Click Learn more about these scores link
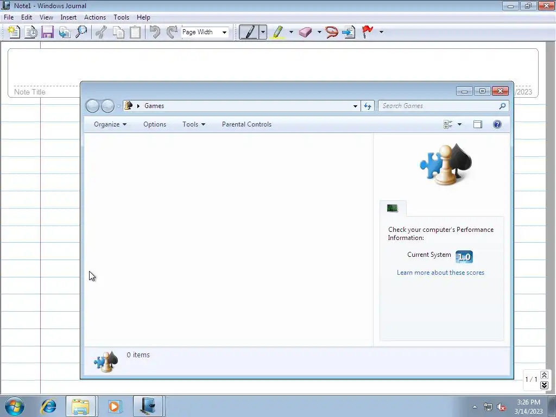556x417 pixels. pos(440,273)
